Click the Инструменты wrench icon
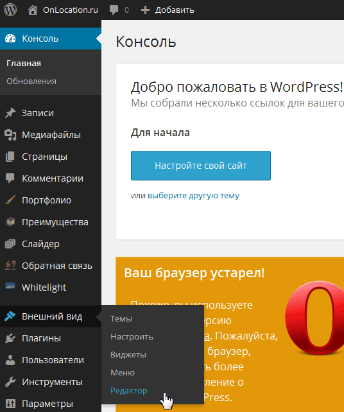Screen dimensions: 344x412 point(10,382)
